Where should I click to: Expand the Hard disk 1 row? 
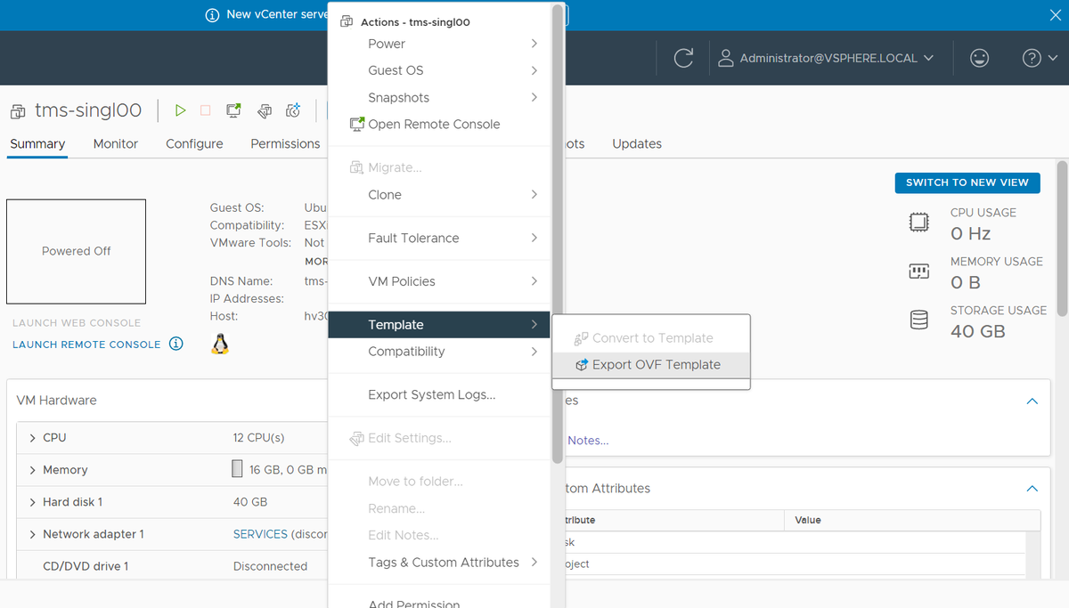point(33,502)
